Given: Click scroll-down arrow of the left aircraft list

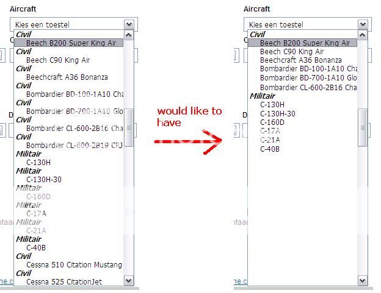Looking at the screenshot, I should pyautogui.click(x=129, y=280).
